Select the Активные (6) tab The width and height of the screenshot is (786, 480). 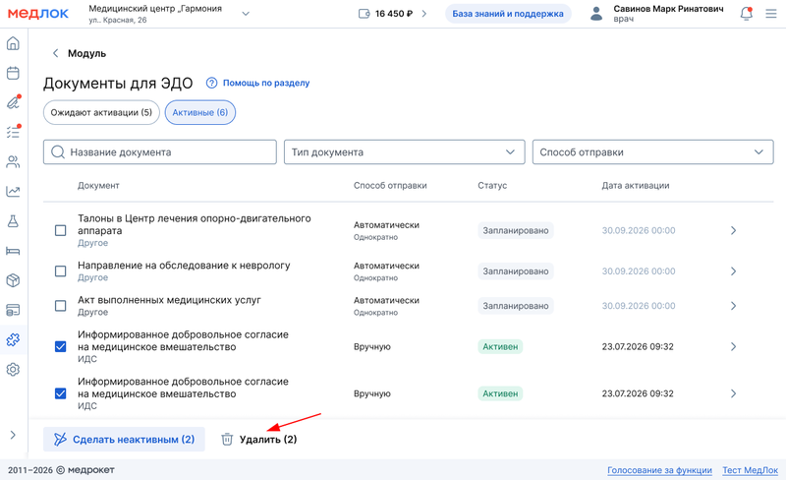[200, 112]
